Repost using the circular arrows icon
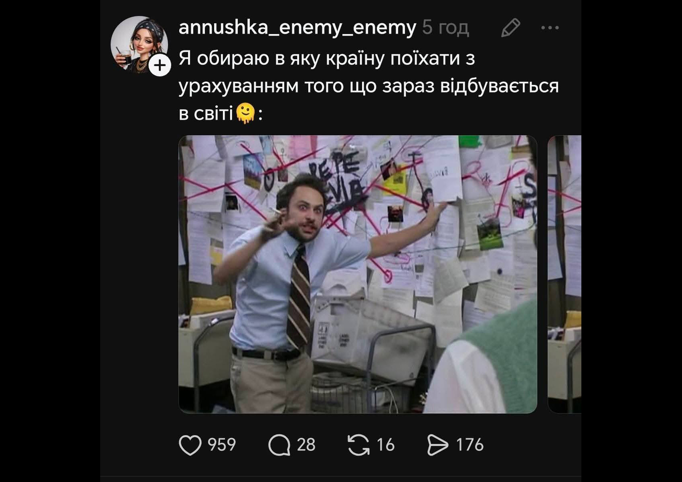The width and height of the screenshot is (682, 482). pos(358,445)
